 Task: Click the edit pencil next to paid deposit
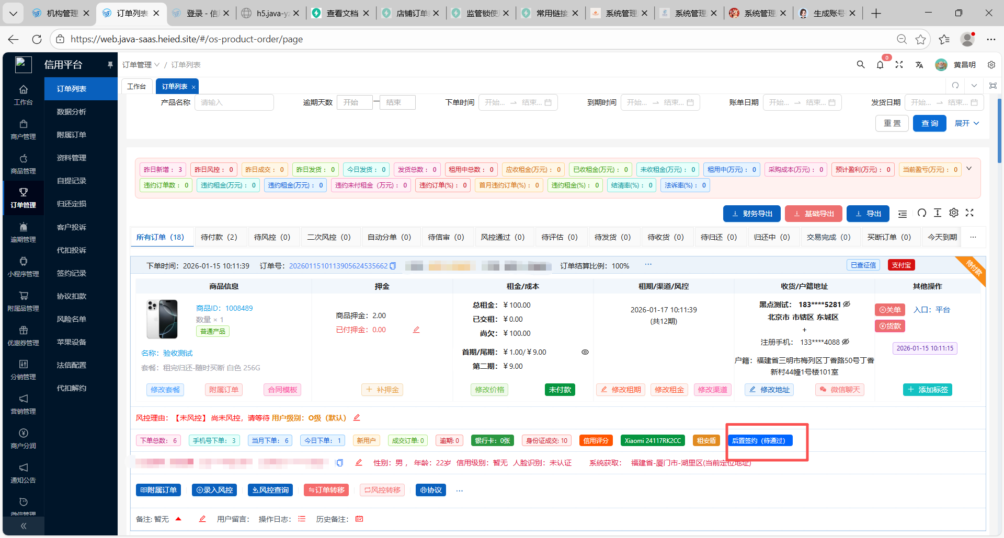coord(416,330)
